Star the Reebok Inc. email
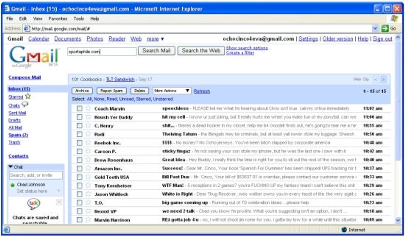This screenshot has width=405, height=236. [88, 143]
